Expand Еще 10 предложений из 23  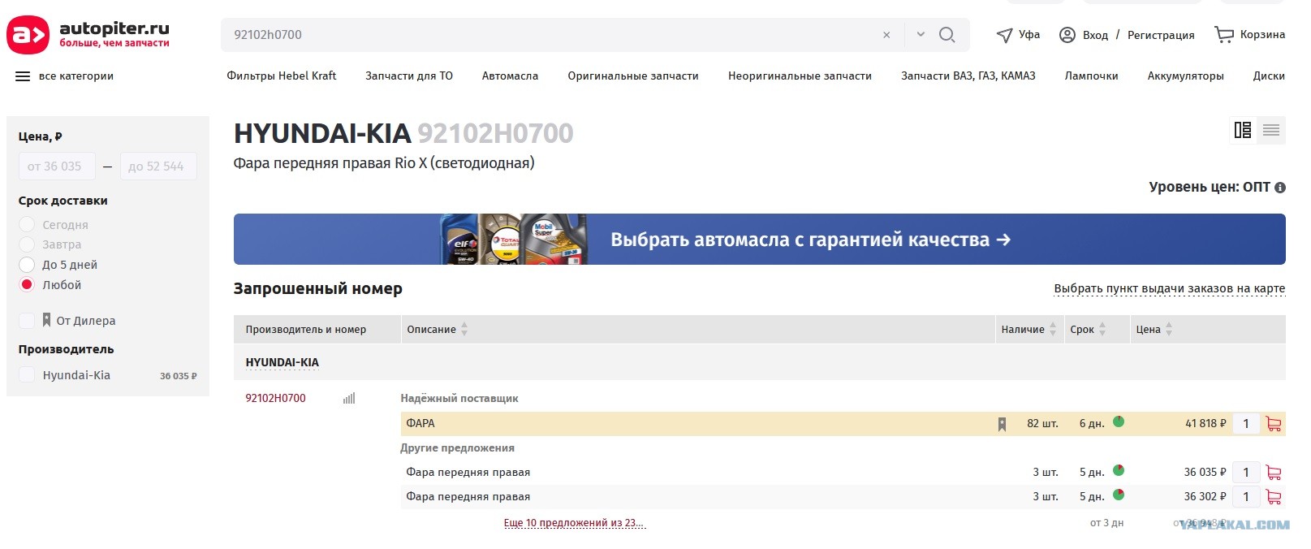(574, 523)
